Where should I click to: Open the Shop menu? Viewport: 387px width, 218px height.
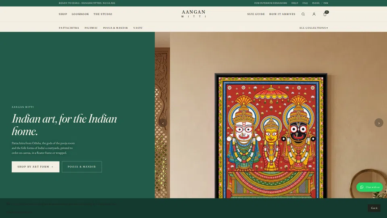pos(63,14)
